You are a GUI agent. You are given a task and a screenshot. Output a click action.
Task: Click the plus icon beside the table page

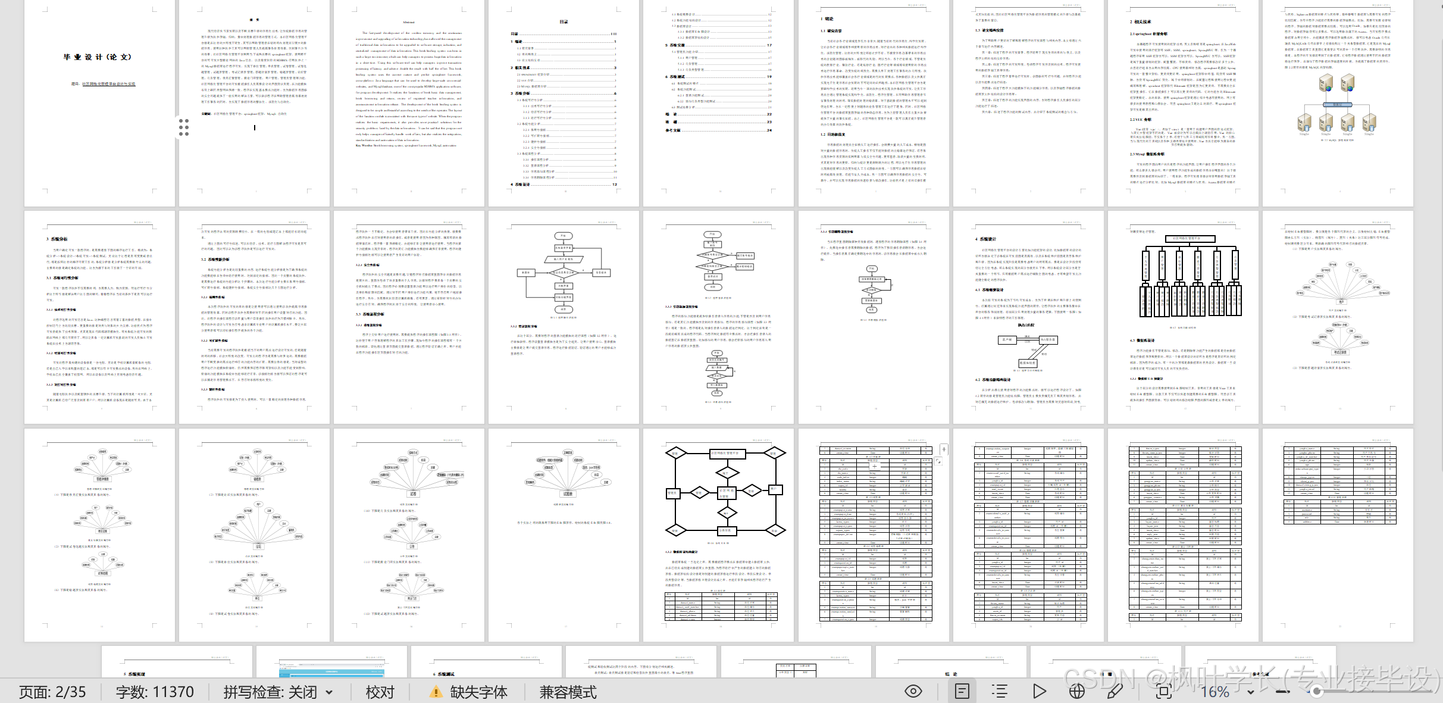(944, 449)
